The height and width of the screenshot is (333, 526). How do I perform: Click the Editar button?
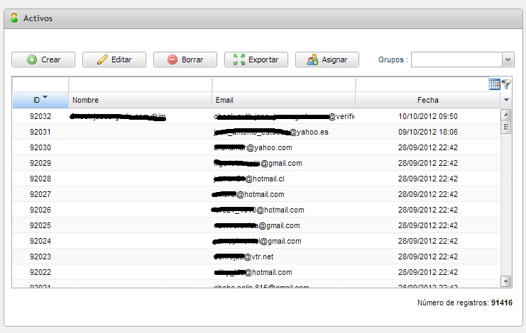(x=114, y=60)
